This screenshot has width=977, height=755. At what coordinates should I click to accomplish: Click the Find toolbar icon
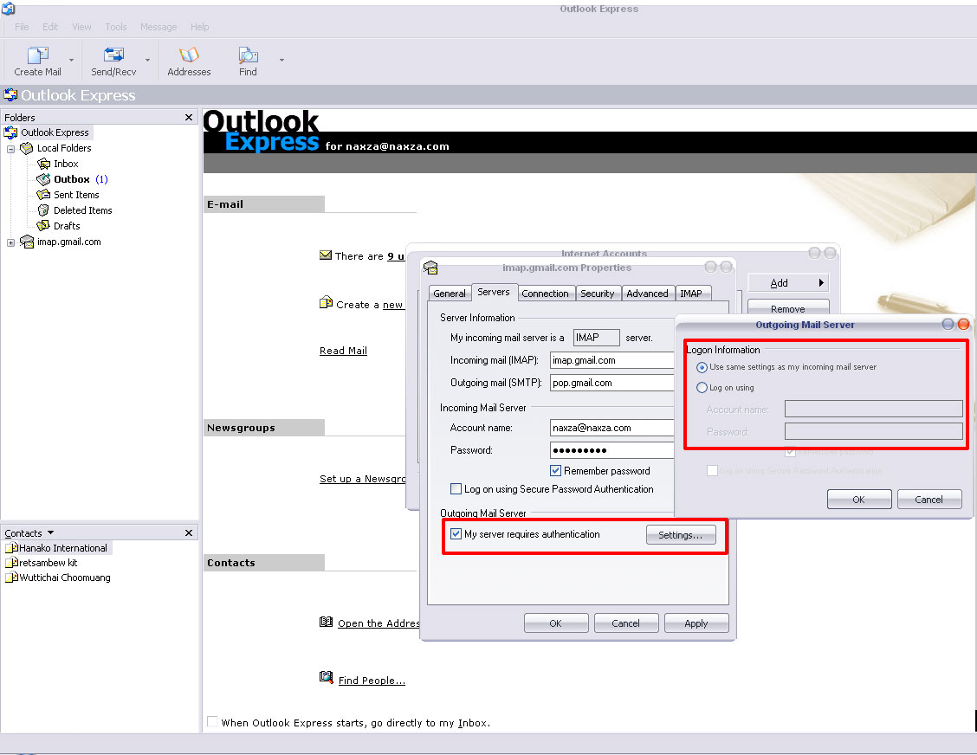[248, 55]
